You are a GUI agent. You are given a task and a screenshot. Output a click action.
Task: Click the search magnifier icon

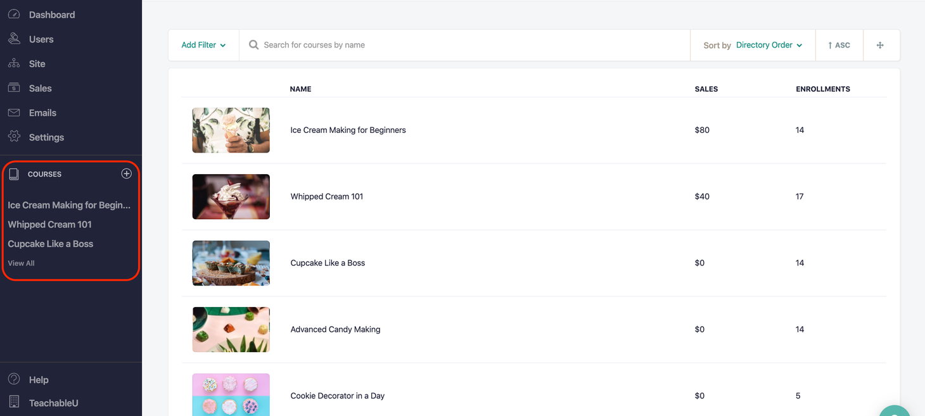click(x=253, y=45)
